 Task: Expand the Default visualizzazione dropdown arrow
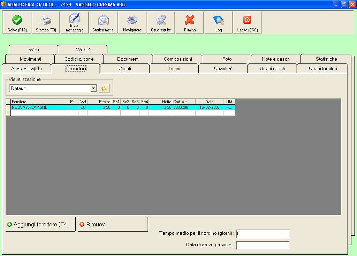coord(93,88)
